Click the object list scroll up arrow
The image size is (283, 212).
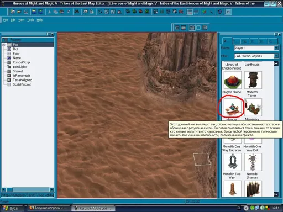276,63
